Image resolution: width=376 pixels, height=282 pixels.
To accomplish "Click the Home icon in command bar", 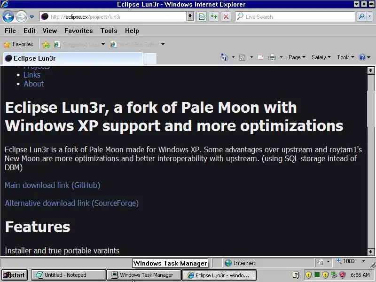I will coord(224,57).
